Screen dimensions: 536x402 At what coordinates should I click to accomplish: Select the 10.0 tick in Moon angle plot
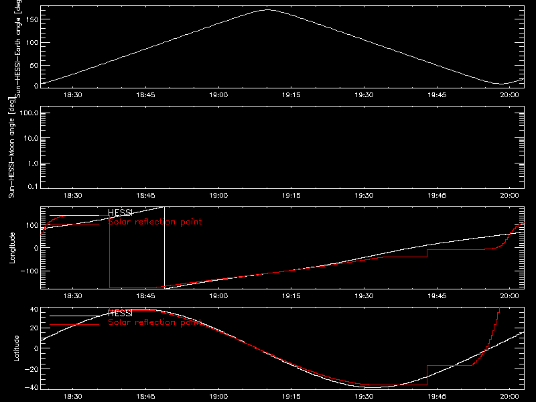coord(31,139)
